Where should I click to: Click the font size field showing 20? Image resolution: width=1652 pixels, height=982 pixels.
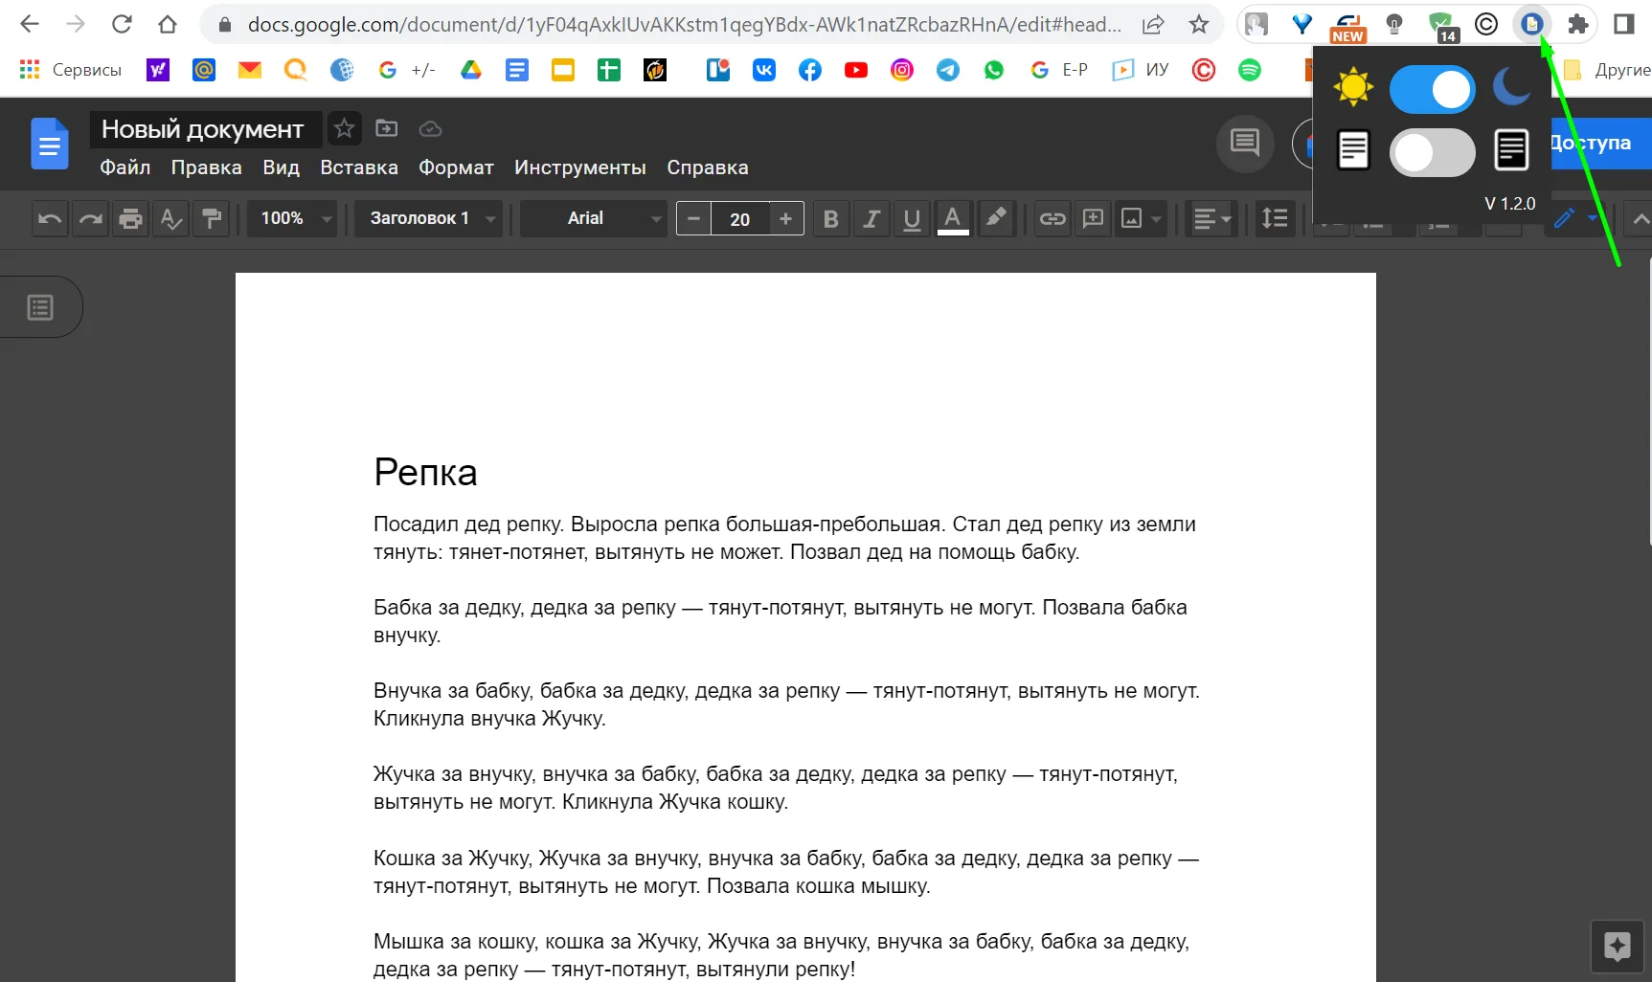pos(739,219)
